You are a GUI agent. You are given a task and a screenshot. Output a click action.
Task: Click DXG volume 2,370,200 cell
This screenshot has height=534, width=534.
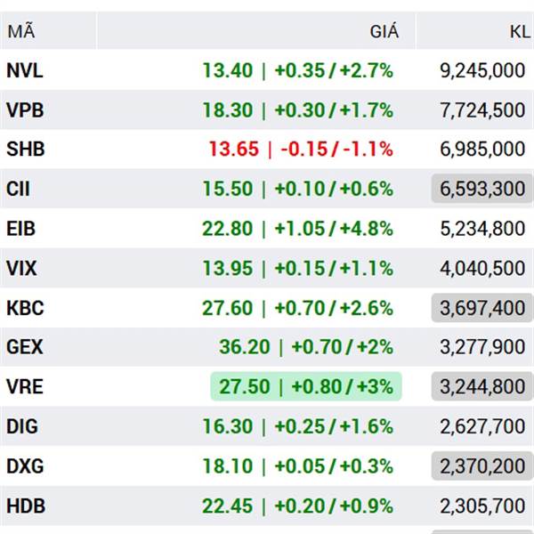[x=482, y=465]
